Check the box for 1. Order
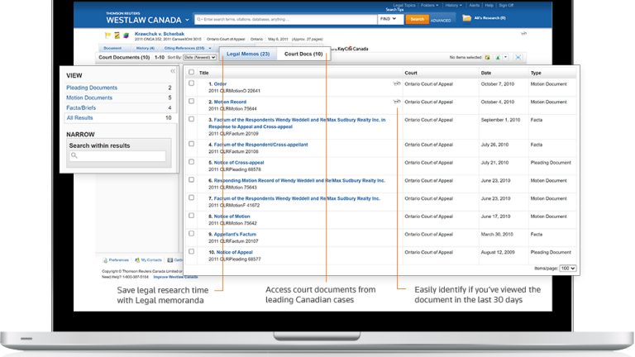Viewport: 635px width, 357px height. coord(192,83)
